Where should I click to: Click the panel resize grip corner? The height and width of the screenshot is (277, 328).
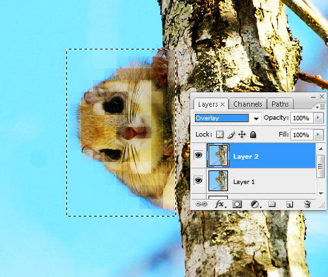point(322,205)
